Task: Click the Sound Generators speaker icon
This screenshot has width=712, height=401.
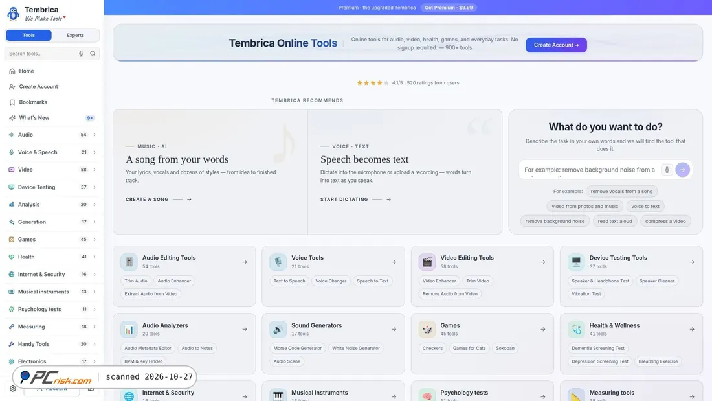Action: coord(278,329)
